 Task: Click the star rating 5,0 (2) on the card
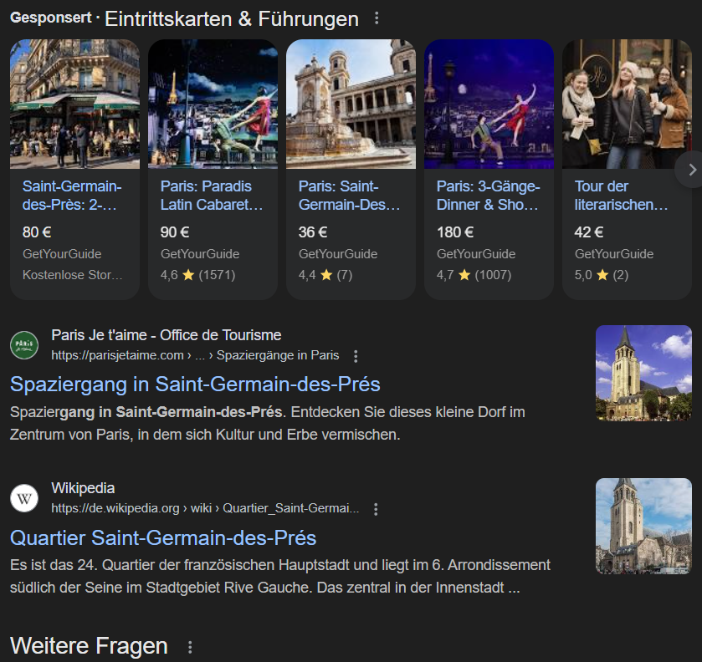(602, 275)
